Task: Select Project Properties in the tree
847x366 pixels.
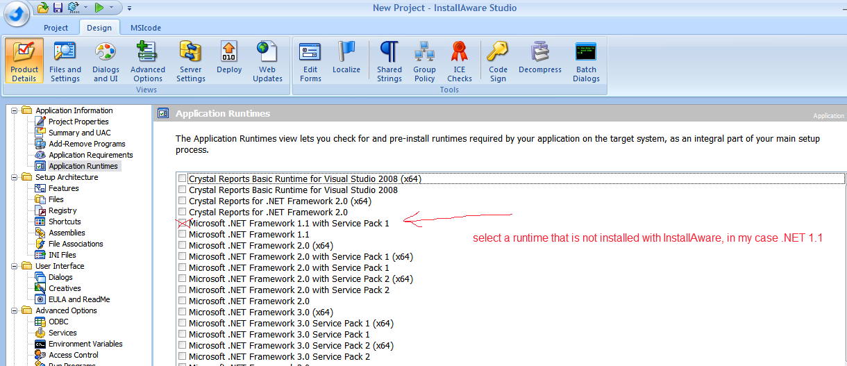Action: (x=78, y=122)
